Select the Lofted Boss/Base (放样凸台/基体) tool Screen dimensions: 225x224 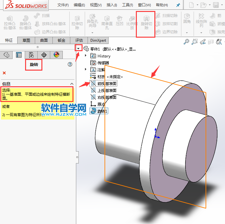coord(50,24)
